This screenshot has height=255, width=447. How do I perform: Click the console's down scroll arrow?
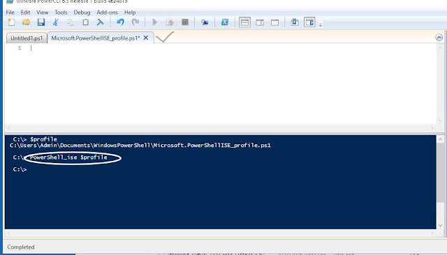(x=440, y=226)
